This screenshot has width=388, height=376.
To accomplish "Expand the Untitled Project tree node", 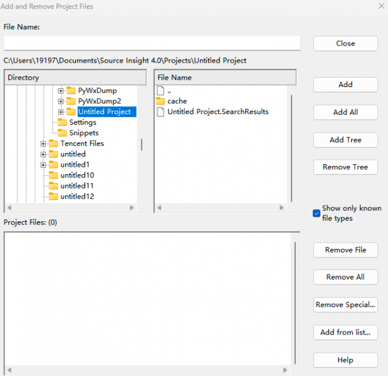I will coord(61,112).
